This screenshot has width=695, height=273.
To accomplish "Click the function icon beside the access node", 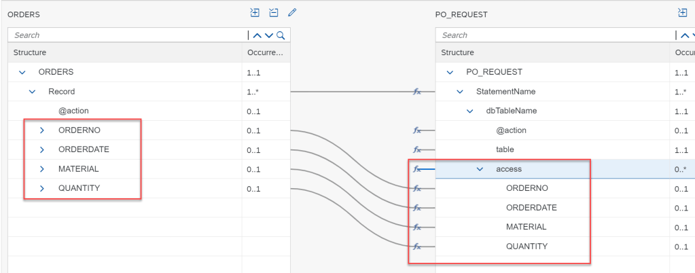I will (x=417, y=169).
